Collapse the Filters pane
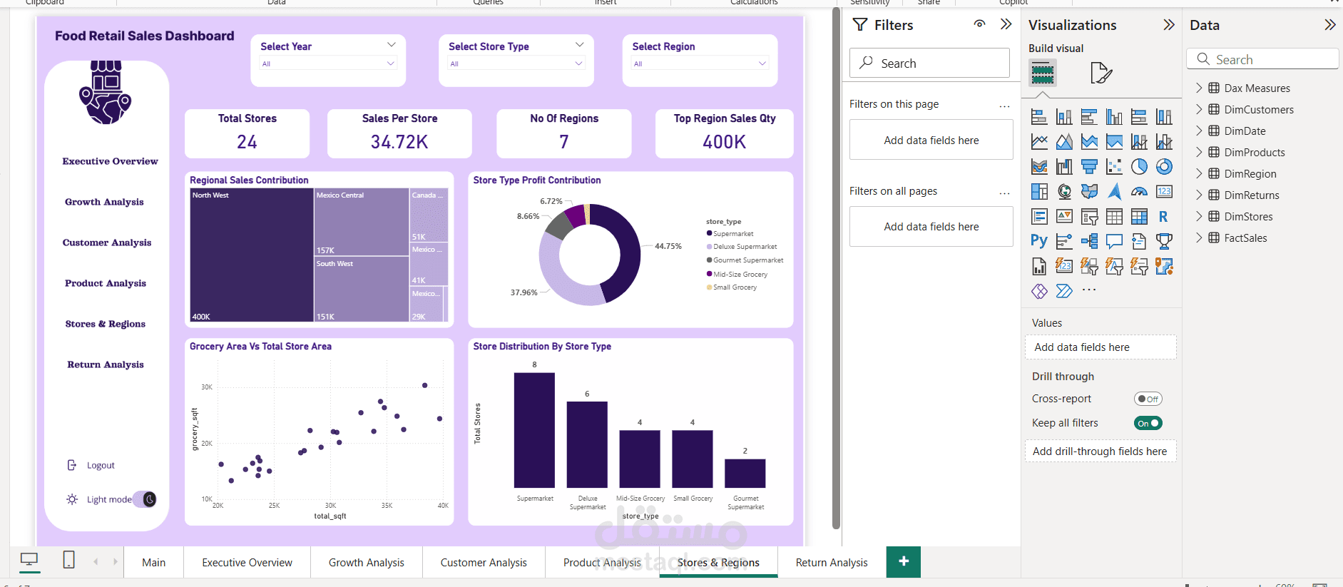1343x587 pixels. pyautogui.click(x=1006, y=24)
